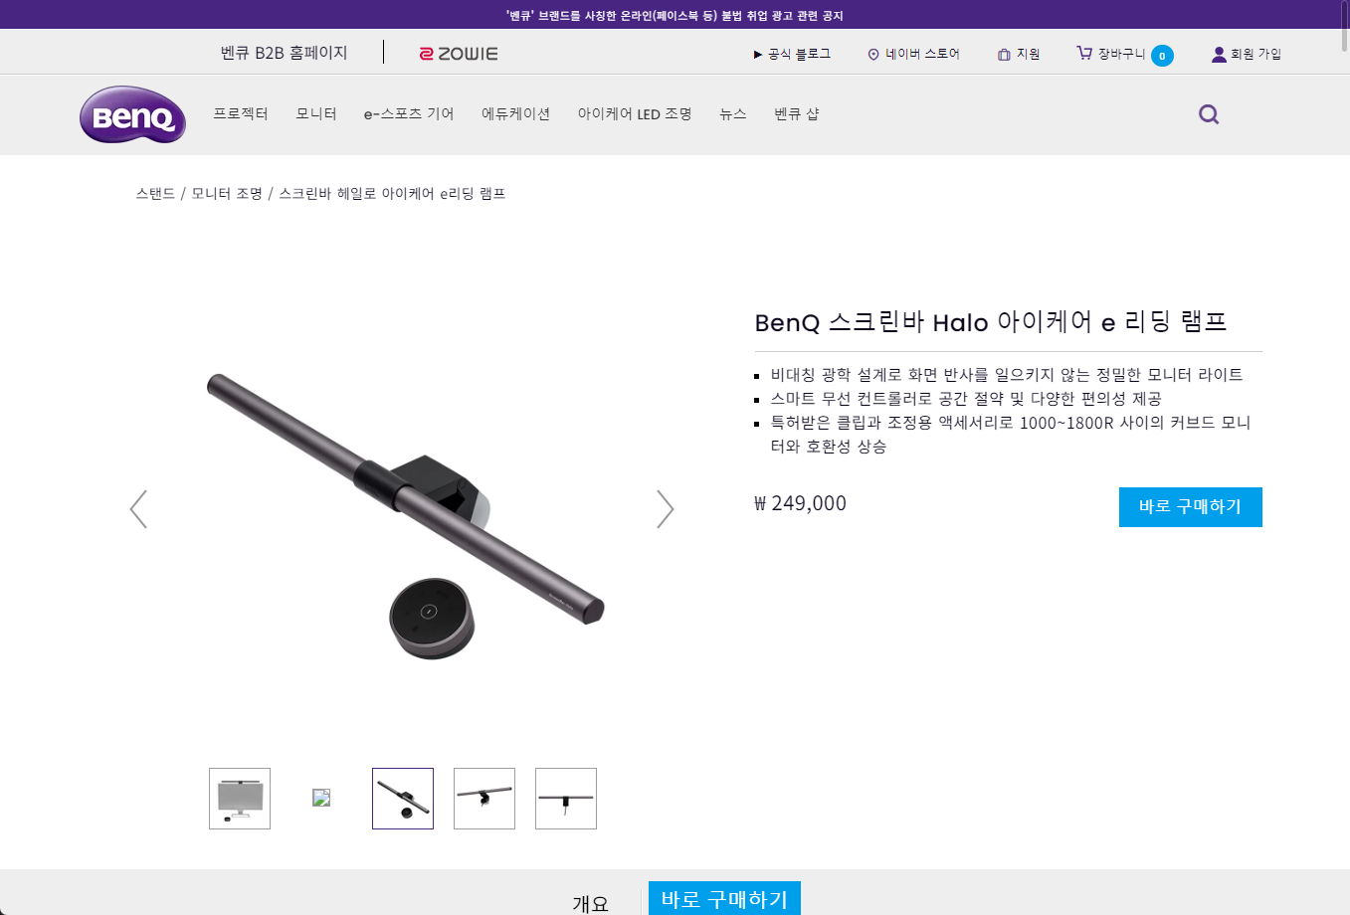The width and height of the screenshot is (1350, 915).
Task: Go to 벤큐 B2B 홈페이지 link
Action: (x=285, y=53)
